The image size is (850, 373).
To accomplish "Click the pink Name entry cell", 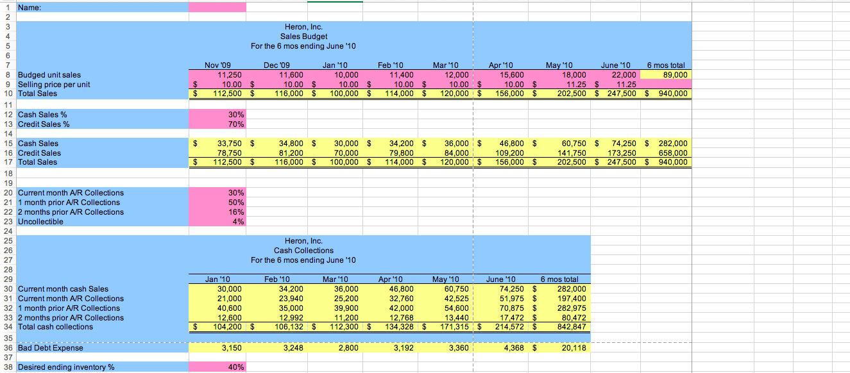I will pyautogui.click(x=216, y=7).
